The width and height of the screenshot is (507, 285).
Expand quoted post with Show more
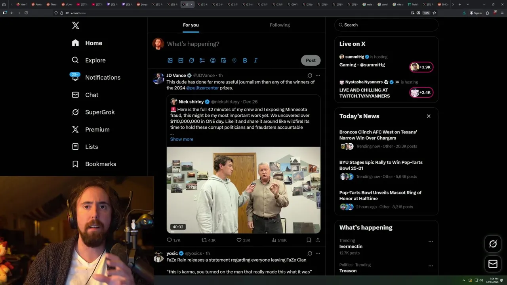pyautogui.click(x=182, y=139)
